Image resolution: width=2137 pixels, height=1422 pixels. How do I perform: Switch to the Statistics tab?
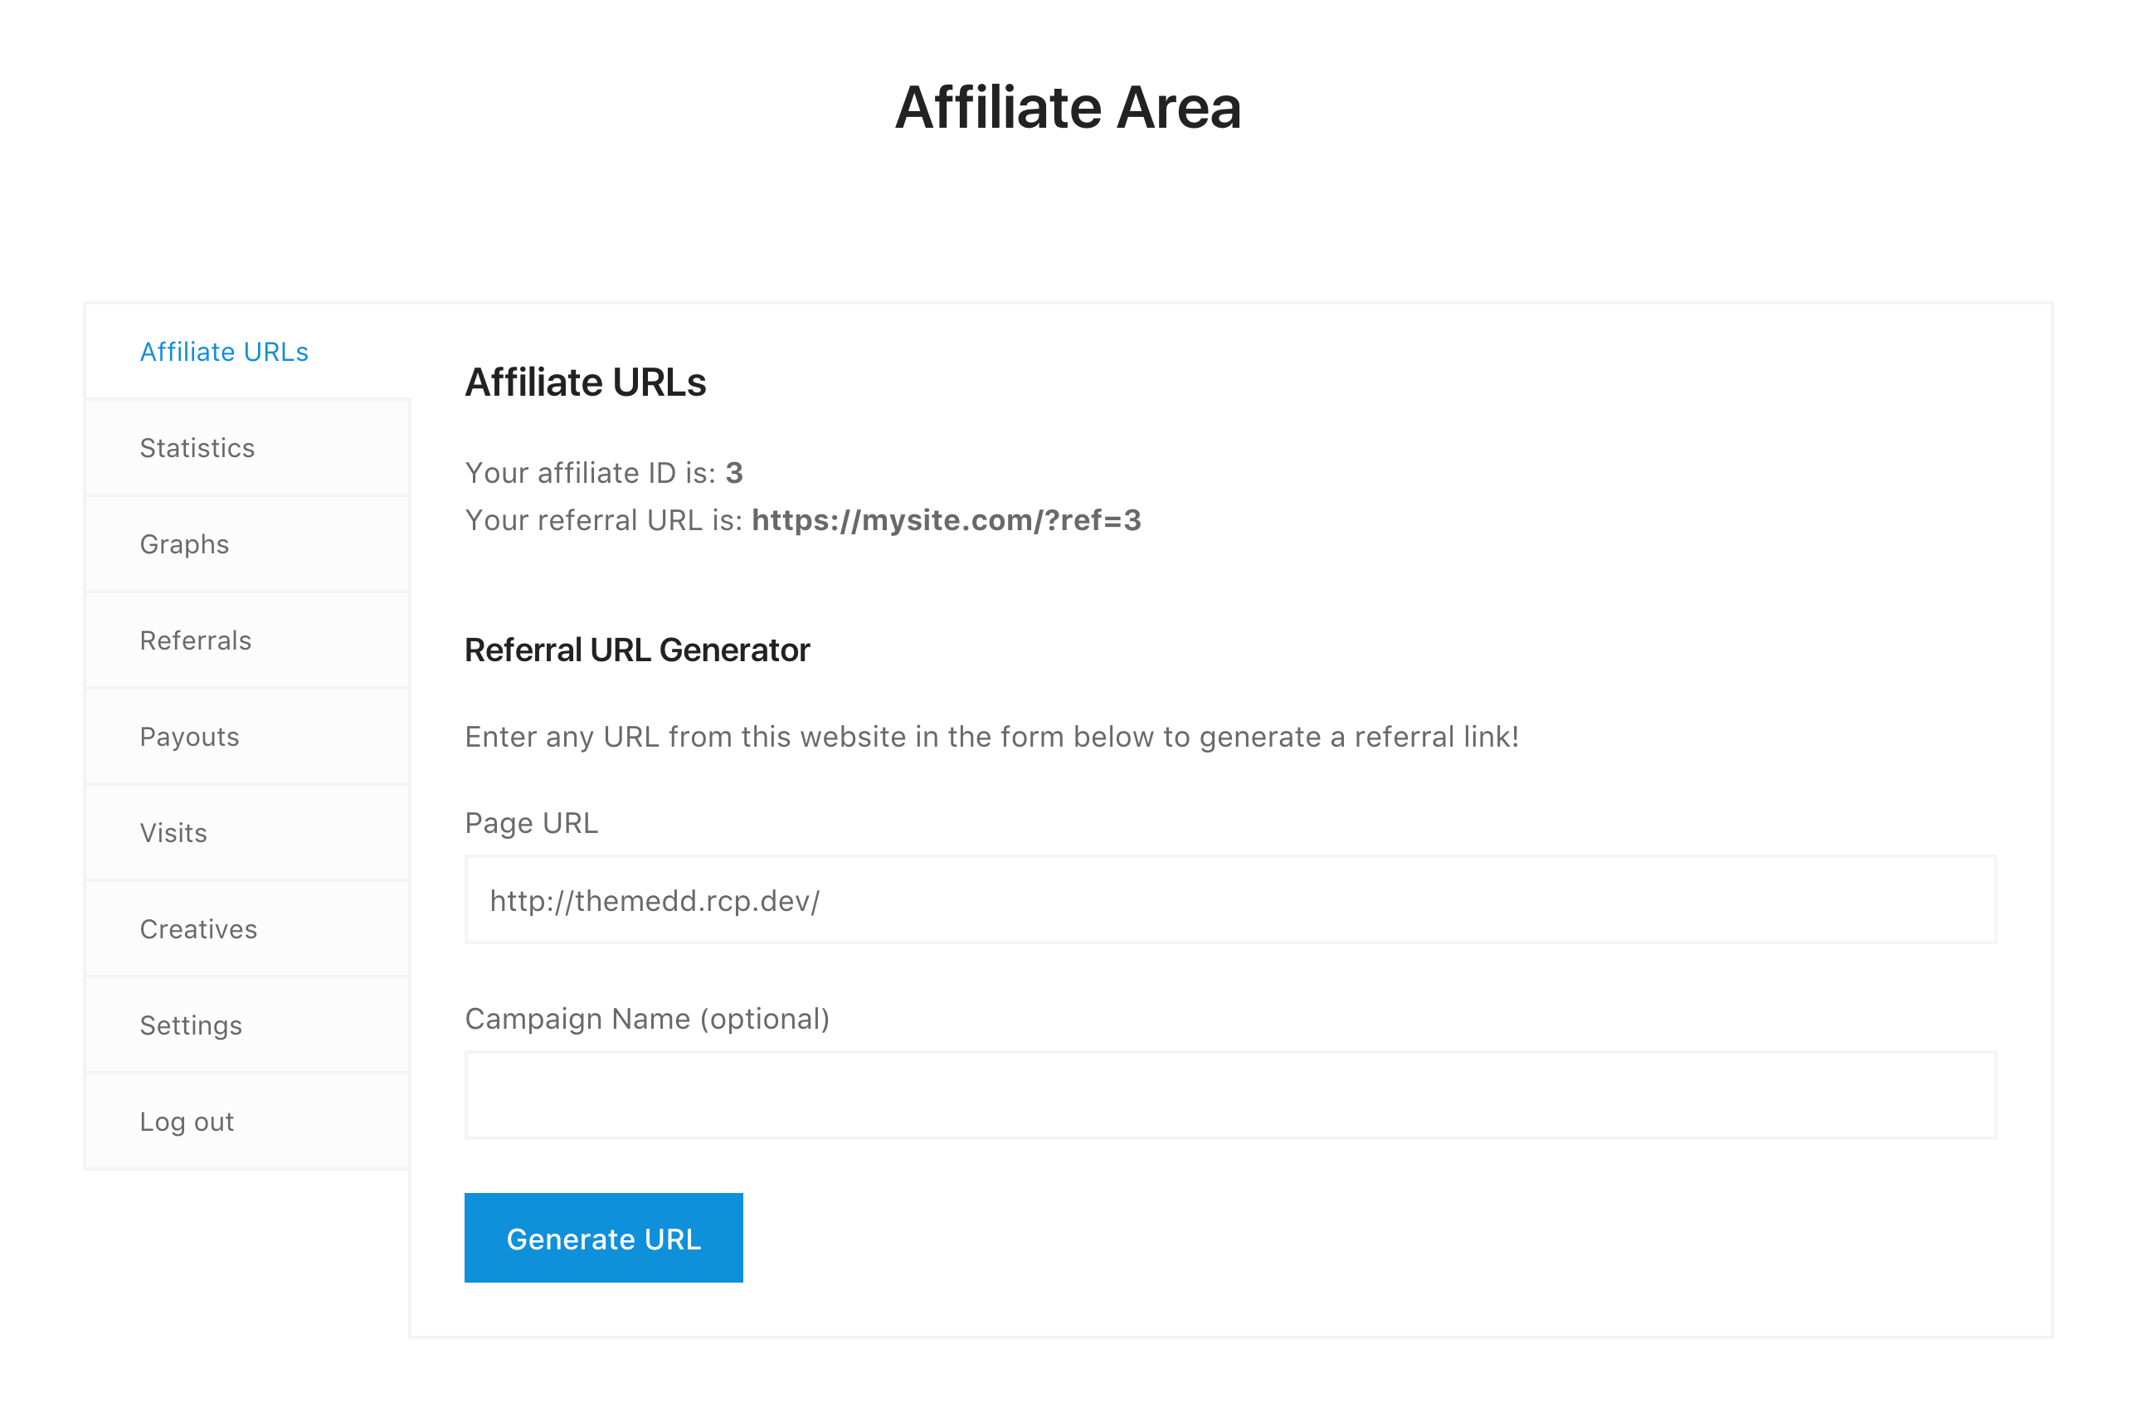(197, 448)
